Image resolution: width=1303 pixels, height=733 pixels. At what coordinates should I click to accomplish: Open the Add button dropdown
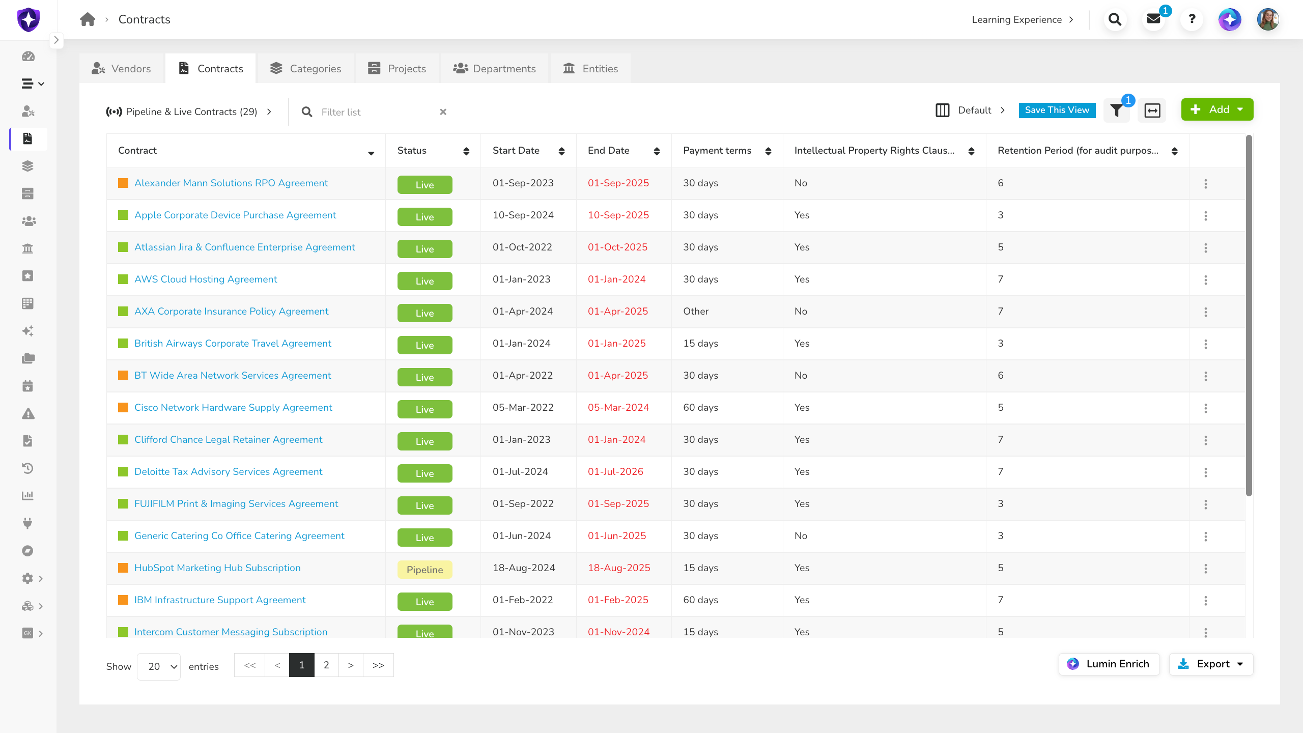pos(1217,109)
